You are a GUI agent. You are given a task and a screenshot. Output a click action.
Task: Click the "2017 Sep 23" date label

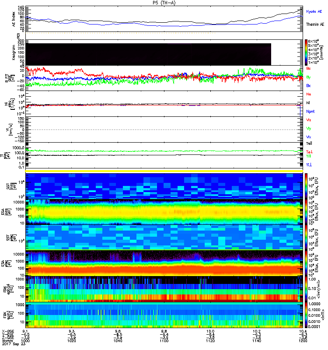14,344
